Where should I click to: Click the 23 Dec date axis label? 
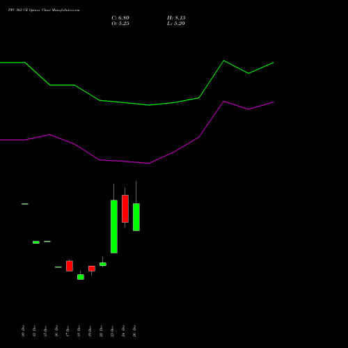(x=112, y=331)
